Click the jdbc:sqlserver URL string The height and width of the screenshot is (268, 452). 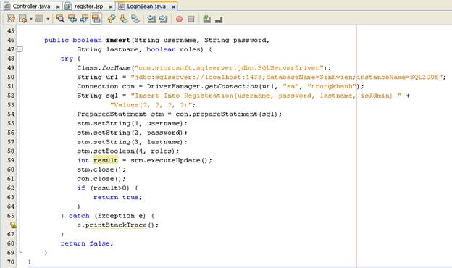[287, 77]
